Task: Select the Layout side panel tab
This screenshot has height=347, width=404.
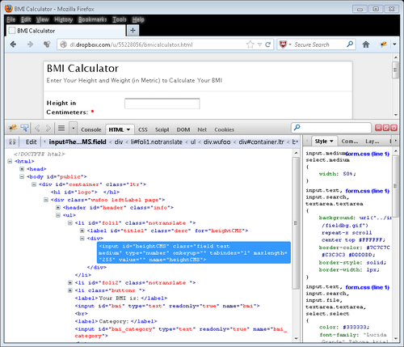Action: click(x=372, y=142)
